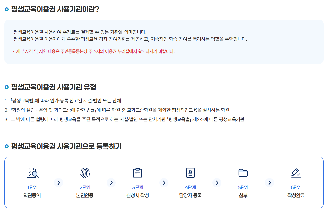Click the 작성완료 pencil icon
Screen dimensions: 328x210
[296, 173]
